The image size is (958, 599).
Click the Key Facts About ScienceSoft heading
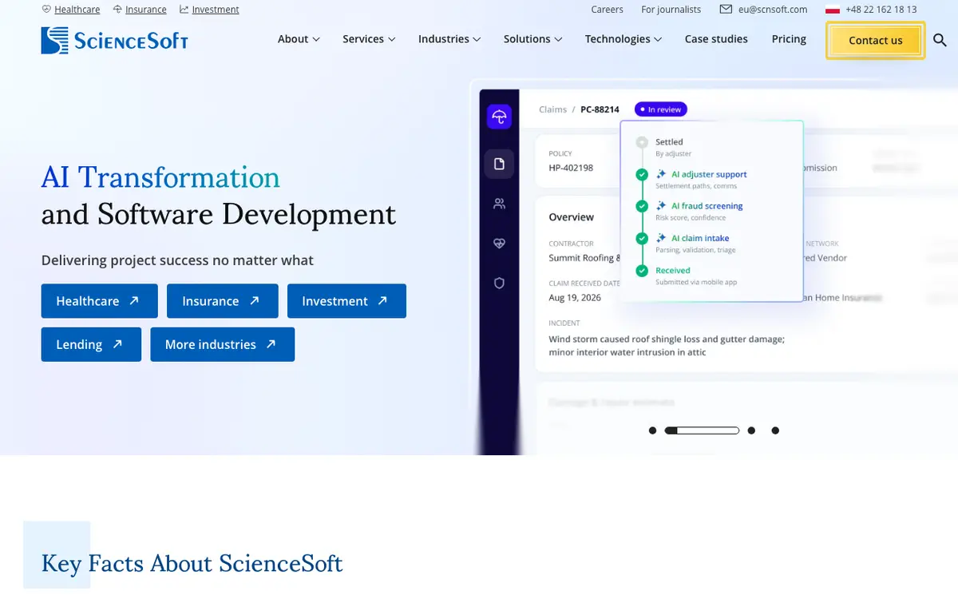[x=192, y=563]
